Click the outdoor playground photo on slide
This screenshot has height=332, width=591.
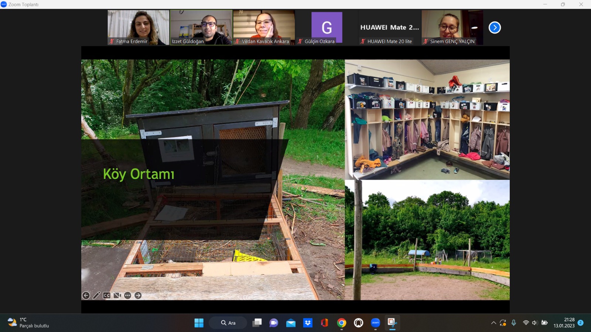(x=427, y=240)
